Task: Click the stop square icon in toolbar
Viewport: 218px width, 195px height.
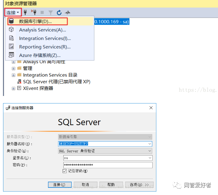Action: 42,13
